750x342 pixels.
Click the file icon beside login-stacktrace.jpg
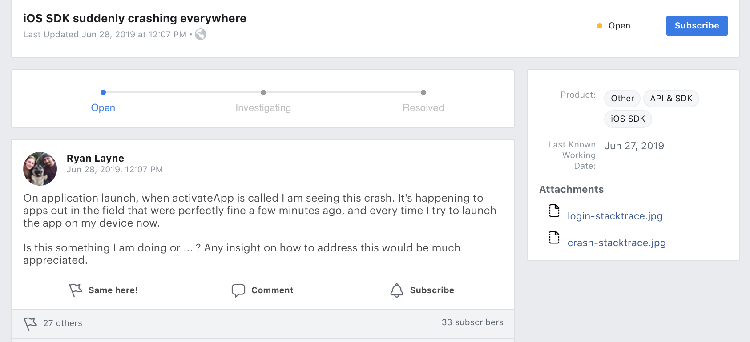tap(554, 211)
